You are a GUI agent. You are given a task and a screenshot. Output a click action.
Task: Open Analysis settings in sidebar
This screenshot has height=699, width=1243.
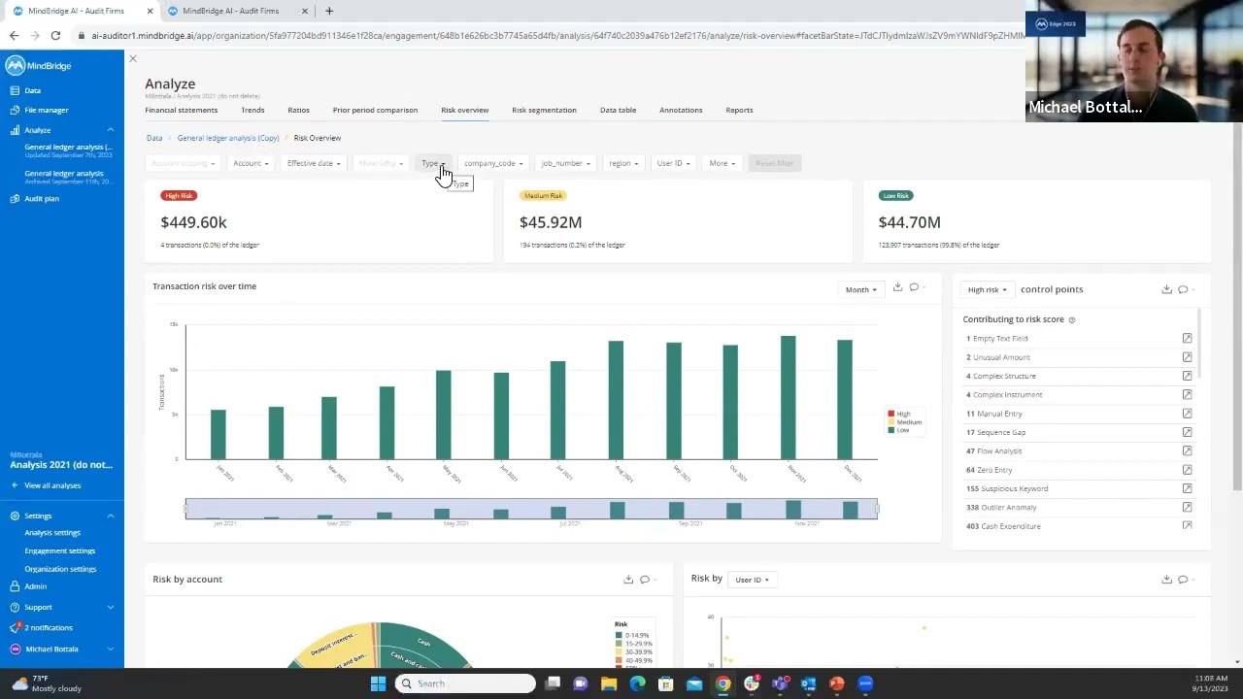(x=52, y=533)
